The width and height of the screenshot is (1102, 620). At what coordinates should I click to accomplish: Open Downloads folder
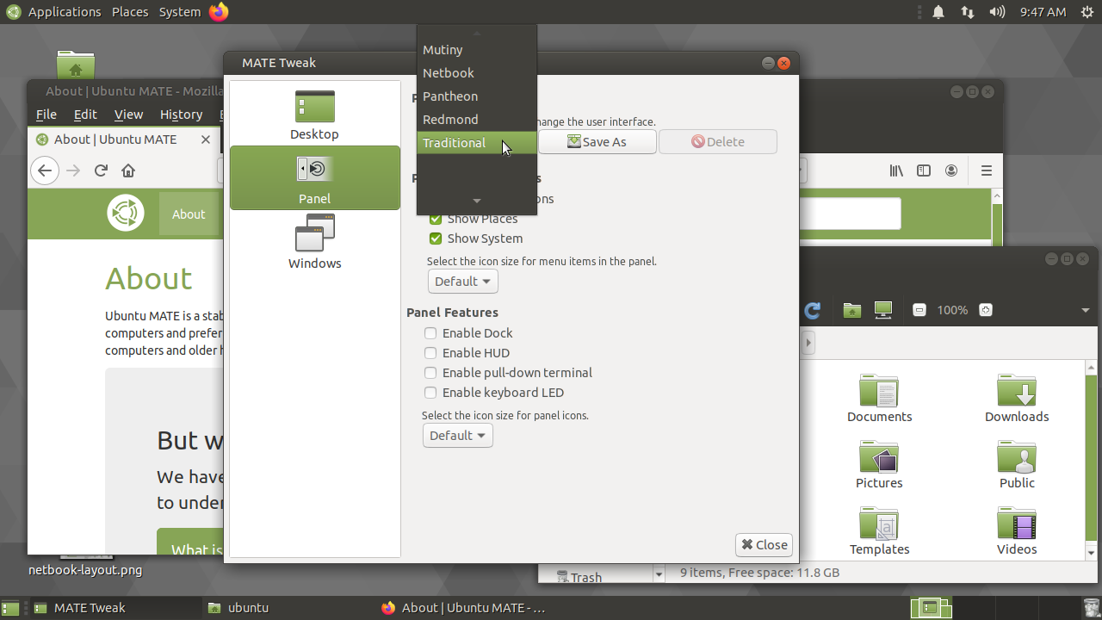tap(1017, 399)
